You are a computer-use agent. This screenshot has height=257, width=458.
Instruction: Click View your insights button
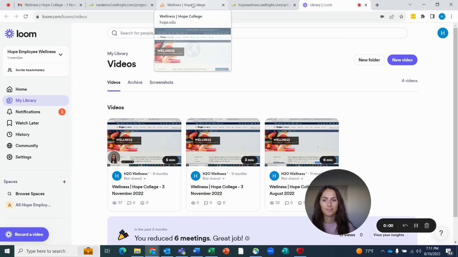[389, 235]
